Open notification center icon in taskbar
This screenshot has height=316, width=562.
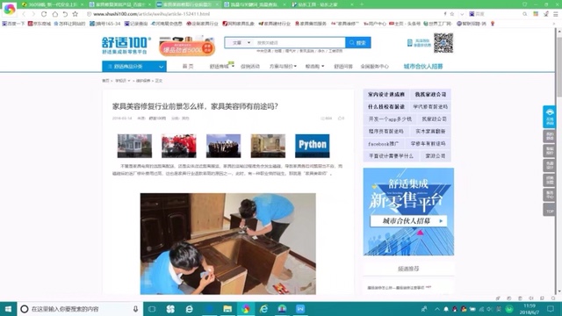point(551,309)
